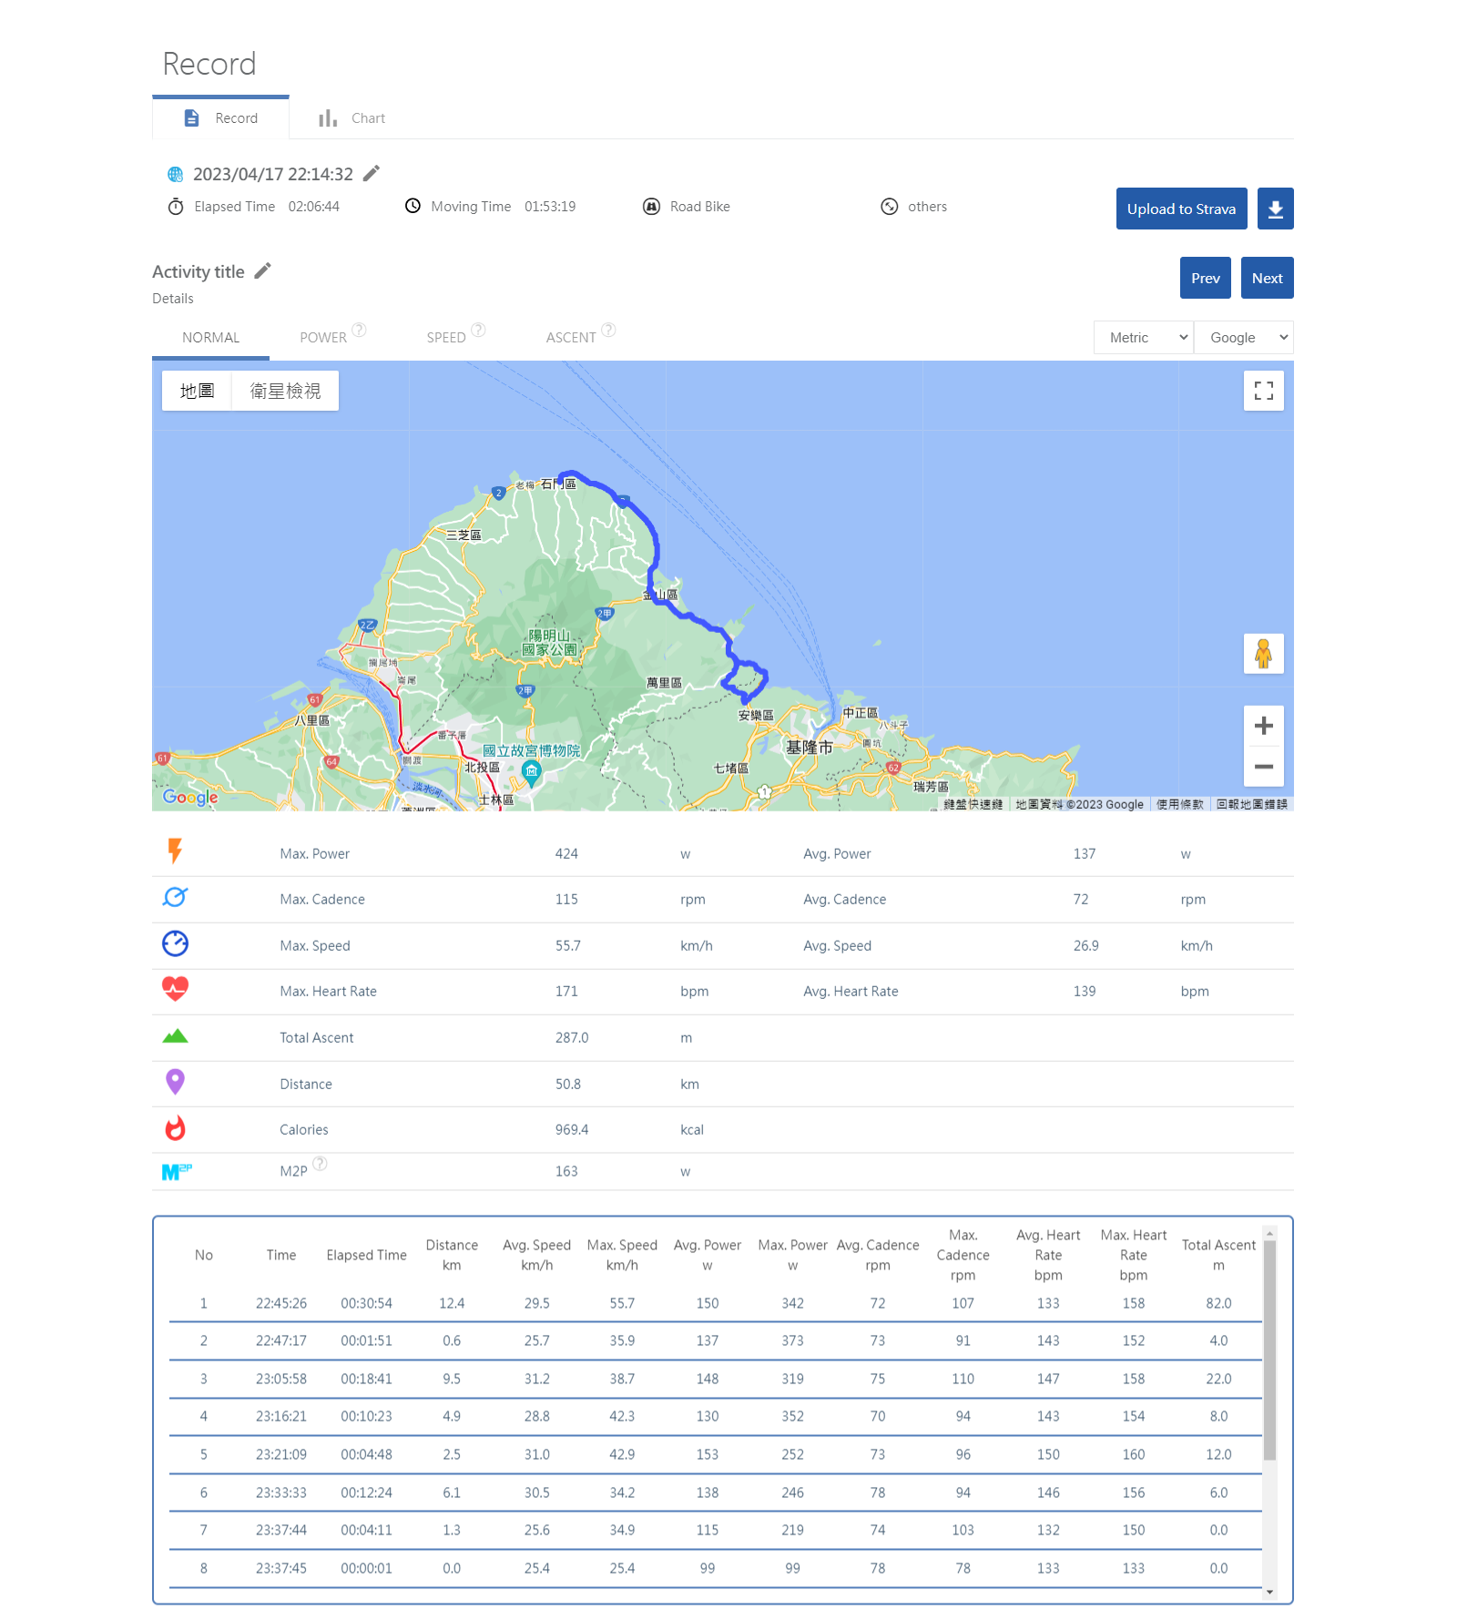Click the Calories value 969.4

(572, 1130)
